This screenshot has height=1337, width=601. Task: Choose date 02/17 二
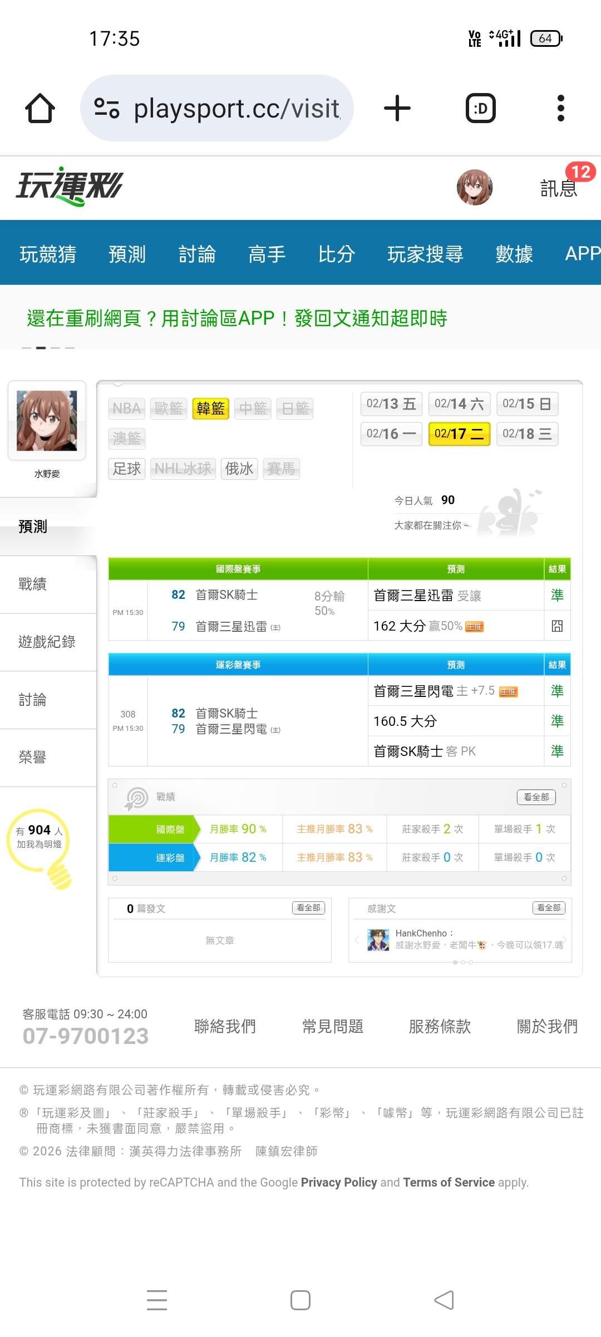click(x=459, y=434)
